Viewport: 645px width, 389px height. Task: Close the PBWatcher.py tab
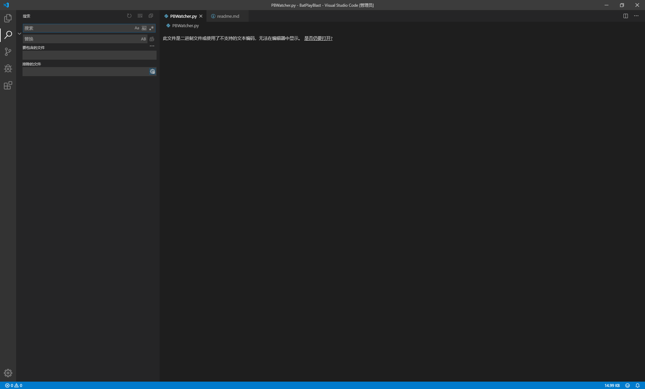click(x=201, y=16)
